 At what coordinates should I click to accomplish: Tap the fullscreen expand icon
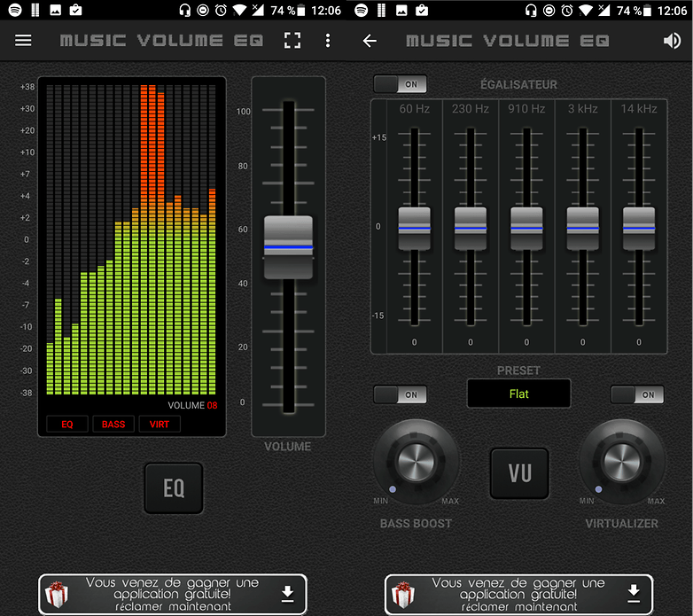point(292,41)
